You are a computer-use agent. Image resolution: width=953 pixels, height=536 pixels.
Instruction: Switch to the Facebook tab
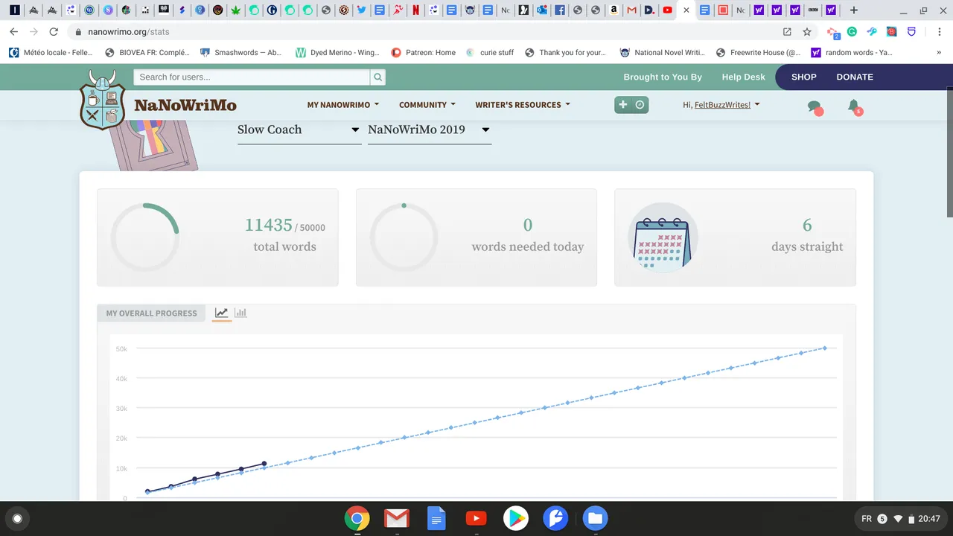559,10
